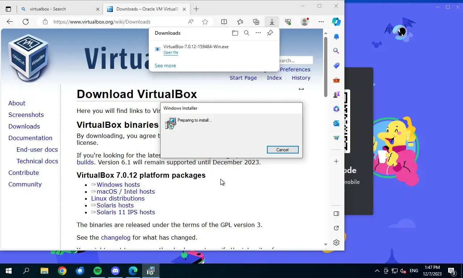Close the virtualbox - Search tab

pyautogui.click(x=98, y=9)
